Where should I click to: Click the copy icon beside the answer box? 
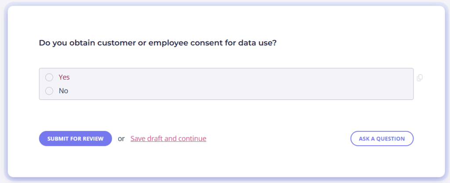click(x=420, y=77)
